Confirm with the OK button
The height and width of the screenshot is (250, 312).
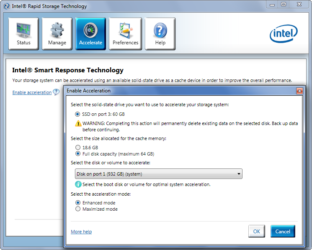pos(256,232)
